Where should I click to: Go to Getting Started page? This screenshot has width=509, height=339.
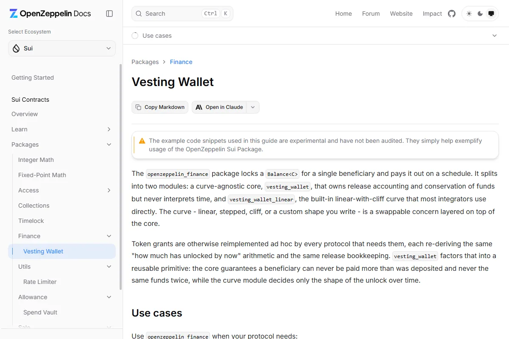[x=33, y=78]
